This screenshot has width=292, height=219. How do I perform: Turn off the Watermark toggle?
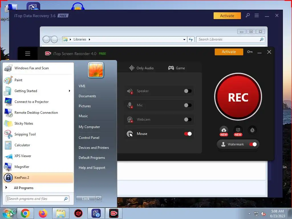point(253,144)
